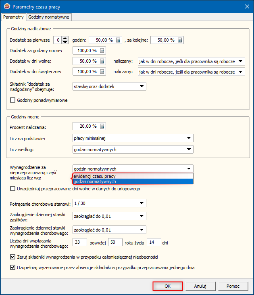Click 'Dodatek za godziny nocne' 100,00 % field
Screen dimensions: 254x295
pos(89,51)
